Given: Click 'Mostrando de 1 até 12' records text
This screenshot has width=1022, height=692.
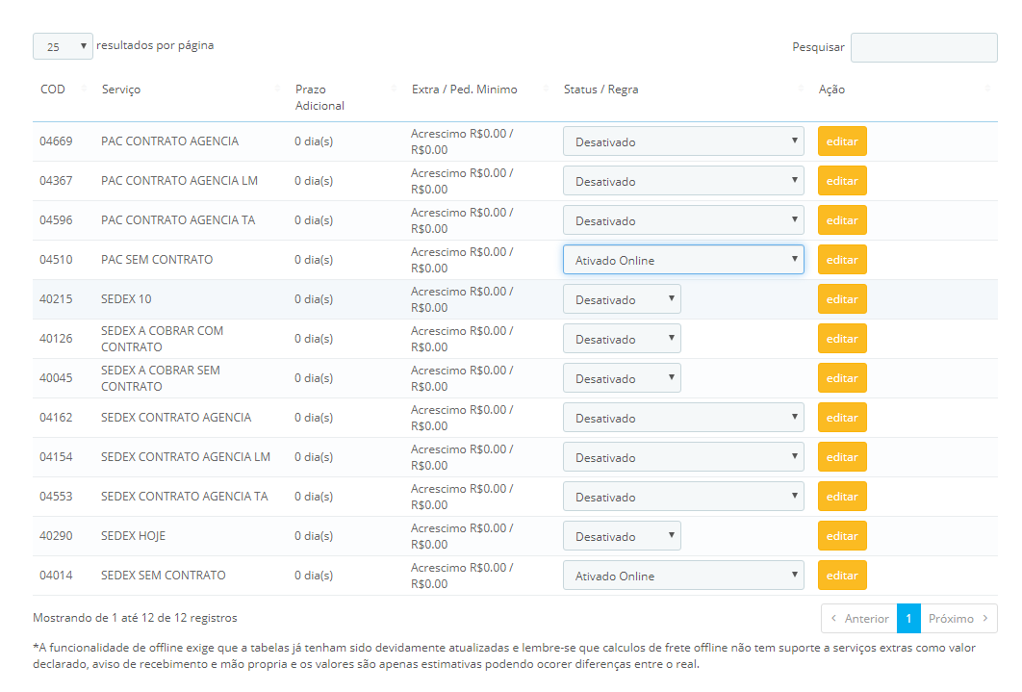Looking at the screenshot, I should (135, 618).
